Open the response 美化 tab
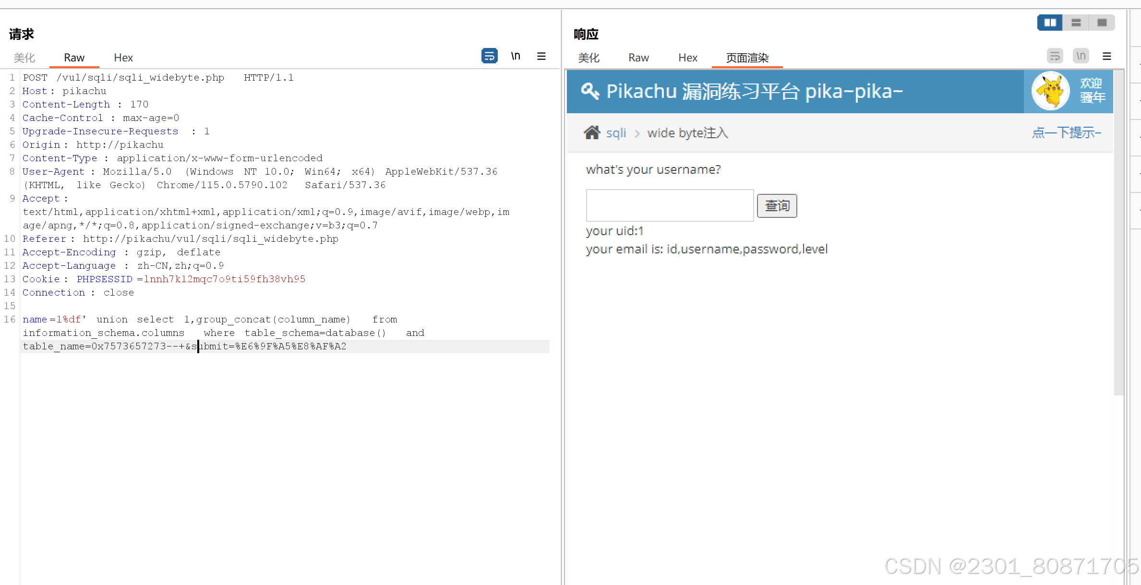Screen dimensions: 1141x585 [x=589, y=58]
